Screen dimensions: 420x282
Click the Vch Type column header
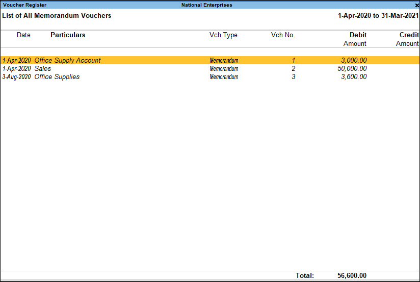pos(223,35)
